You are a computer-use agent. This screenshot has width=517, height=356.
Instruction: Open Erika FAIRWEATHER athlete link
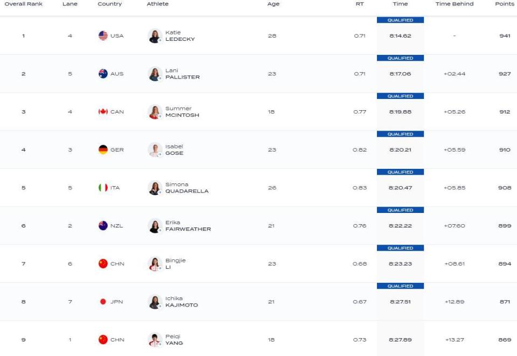188,225
